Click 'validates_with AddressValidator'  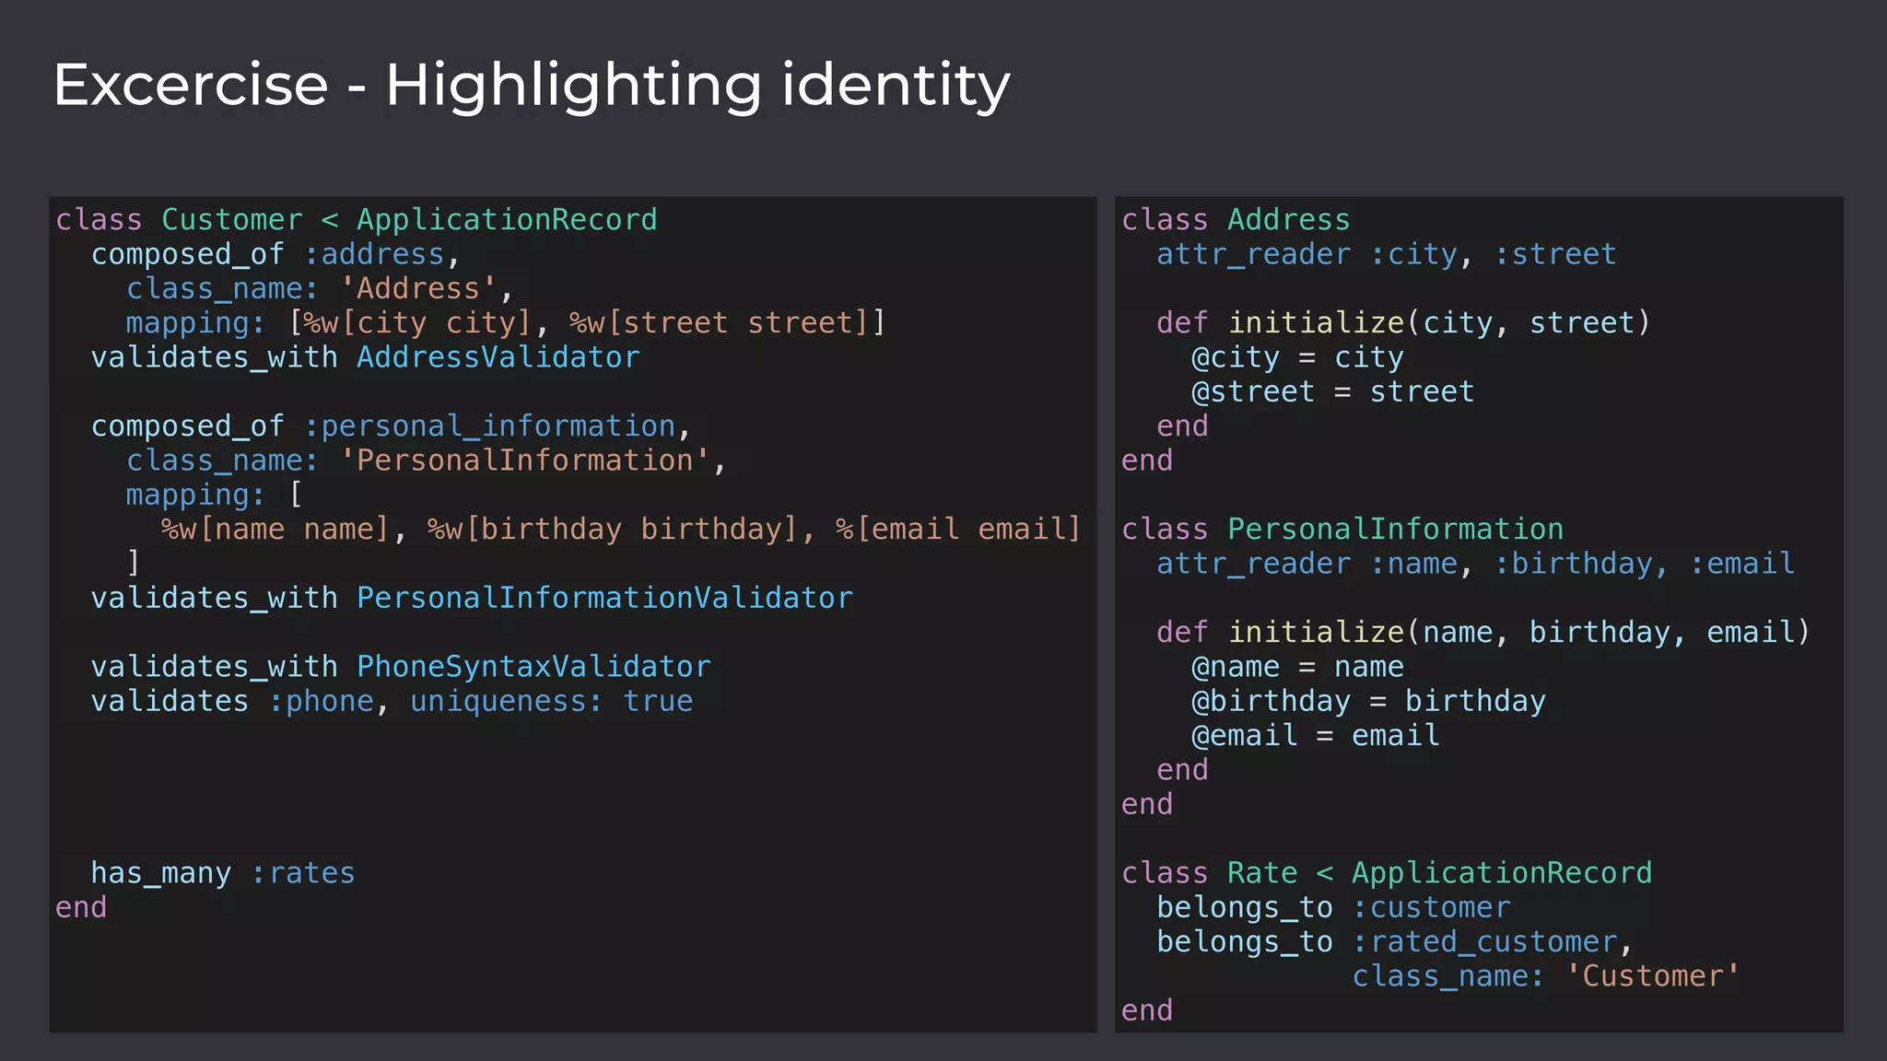tap(365, 357)
